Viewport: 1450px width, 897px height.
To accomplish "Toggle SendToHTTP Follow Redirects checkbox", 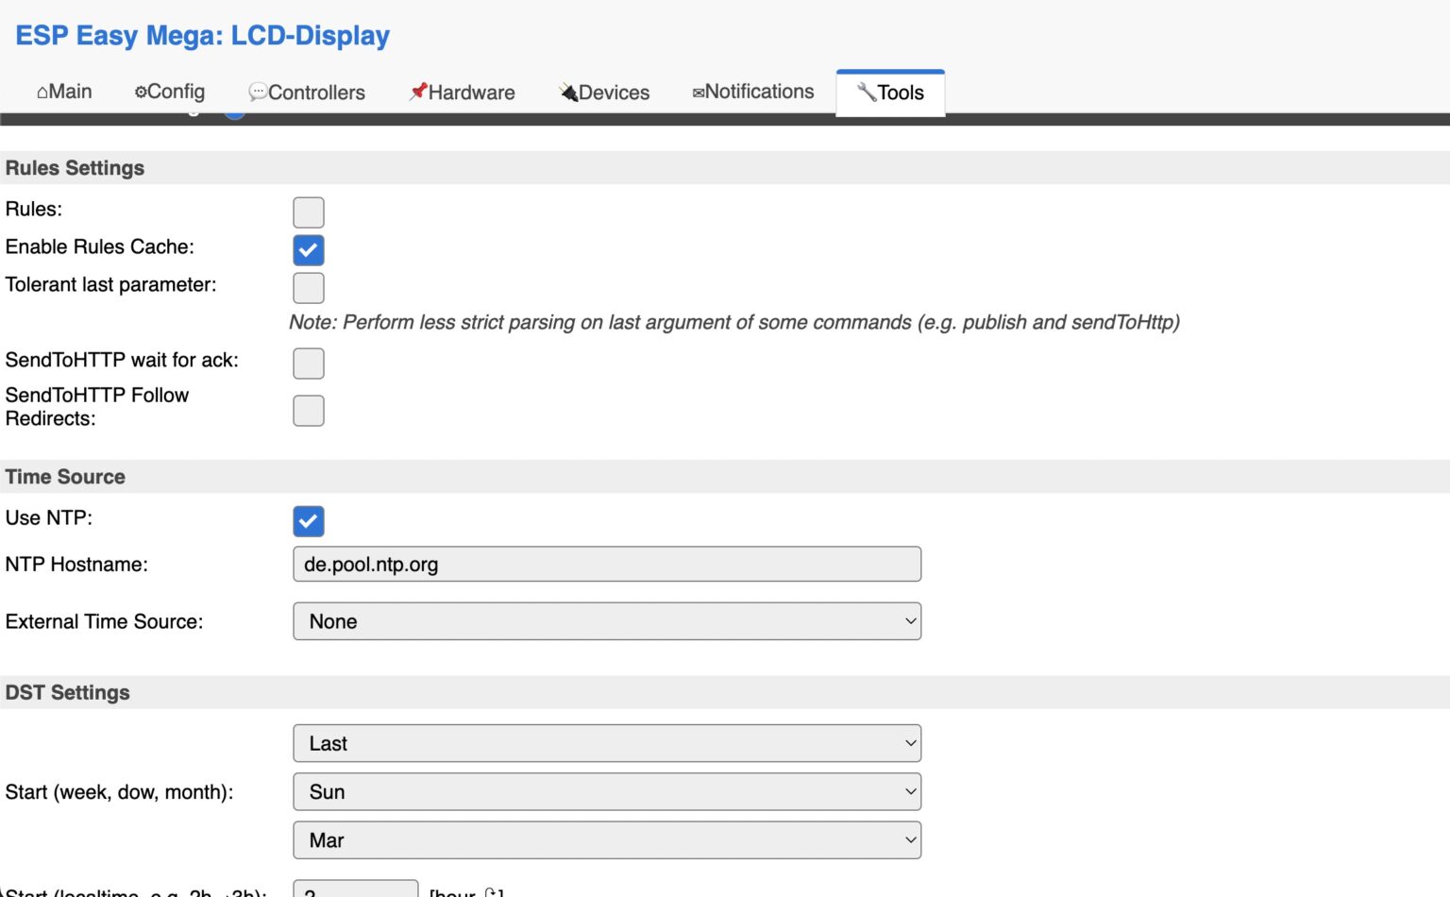I will point(309,411).
